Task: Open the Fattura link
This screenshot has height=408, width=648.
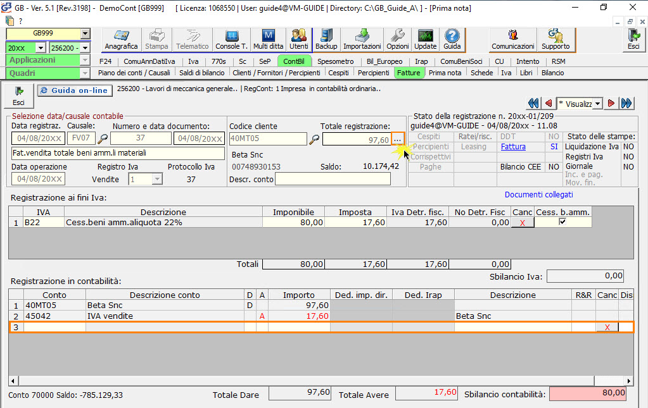Action: click(x=513, y=147)
